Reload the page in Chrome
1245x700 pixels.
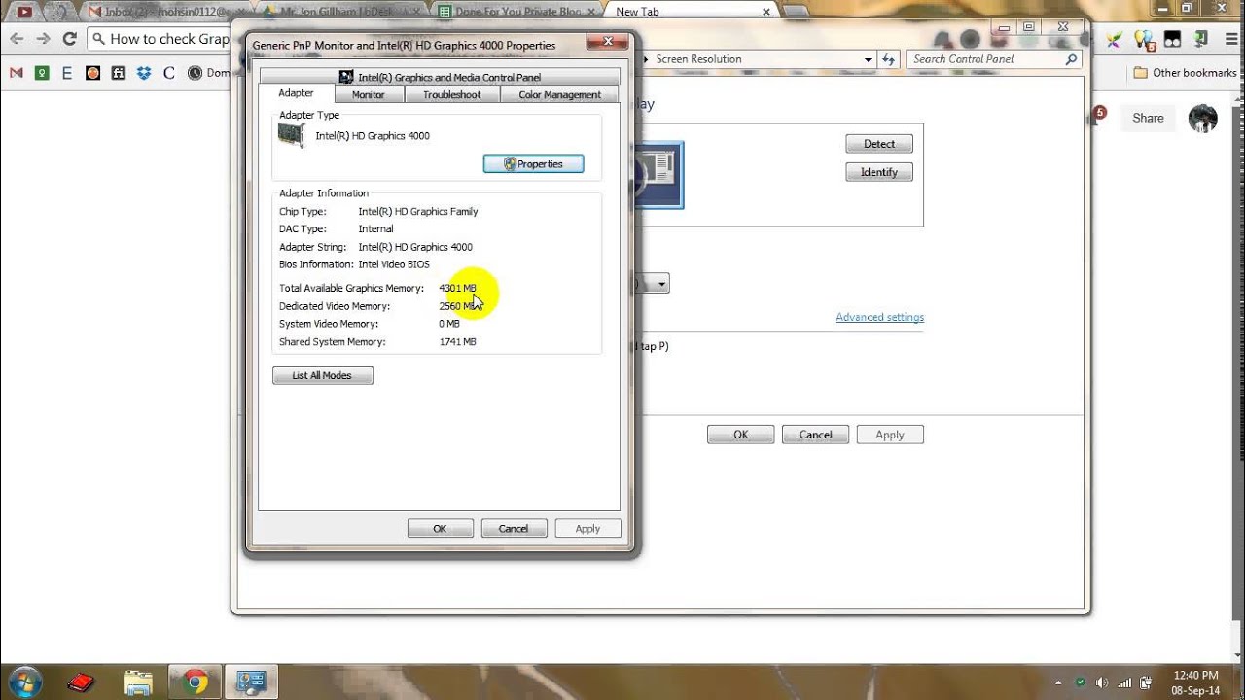pos(69,39)
